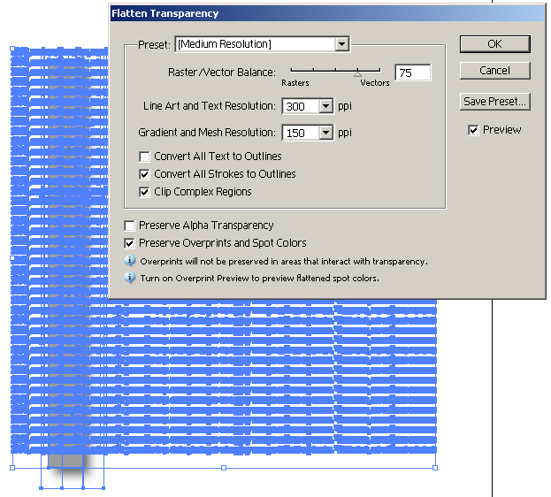This screenshot has height=497, width=551.
Task: Uncheck Preserve Overprints and Spot Colors
Action: click(x=129, y=243)
